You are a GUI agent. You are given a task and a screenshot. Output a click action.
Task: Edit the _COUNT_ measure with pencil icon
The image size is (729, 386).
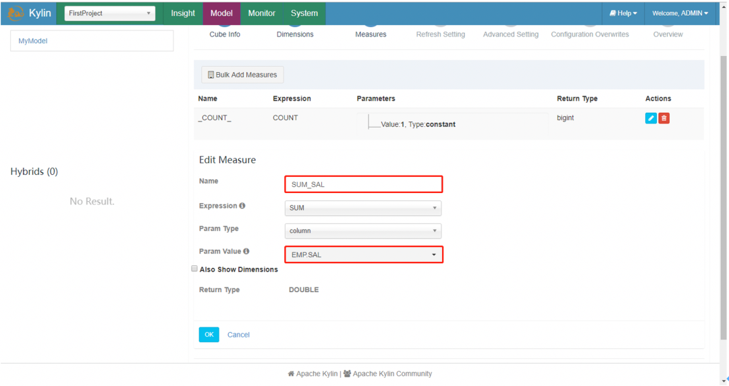pos(651,118)
